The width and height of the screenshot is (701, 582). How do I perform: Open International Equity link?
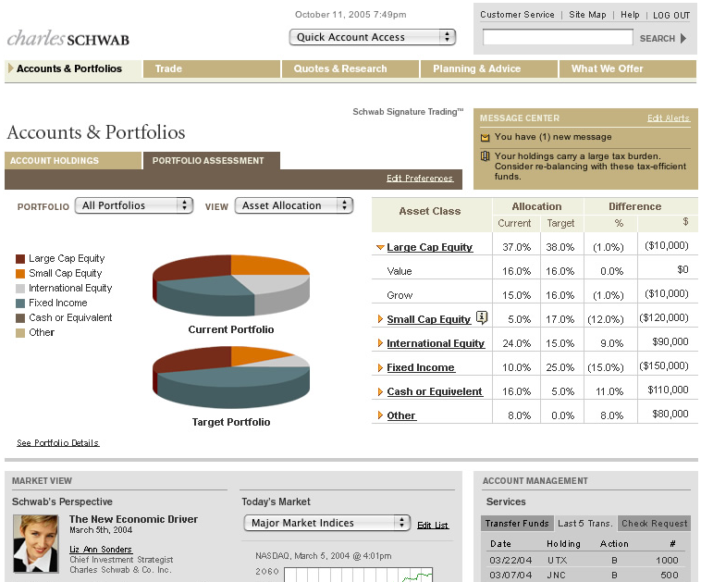pyautogui.click(x=436, y=343)
